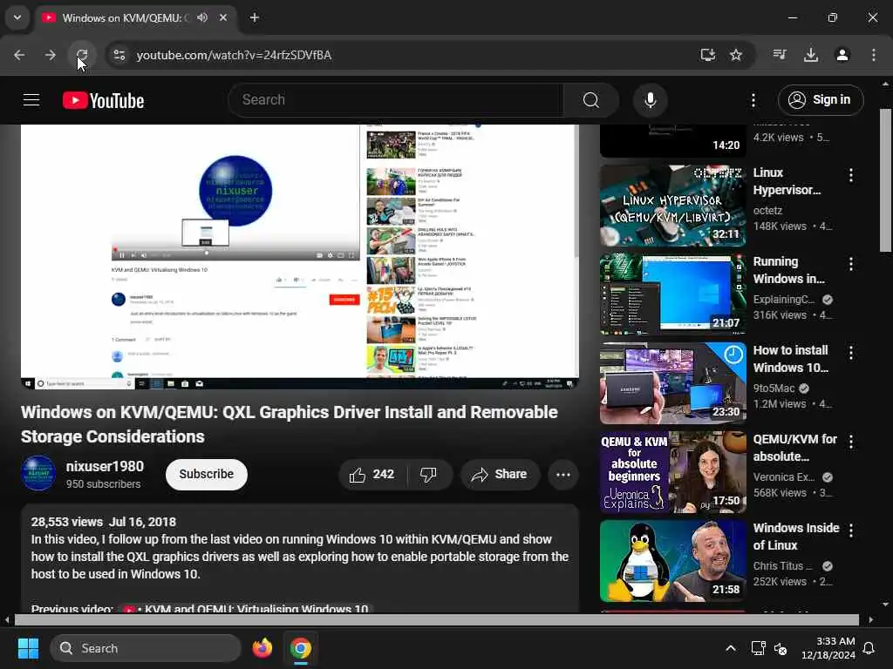The image size is (893, 669).
Task: Add How to install video to Watch later
Action: (733, 355)
